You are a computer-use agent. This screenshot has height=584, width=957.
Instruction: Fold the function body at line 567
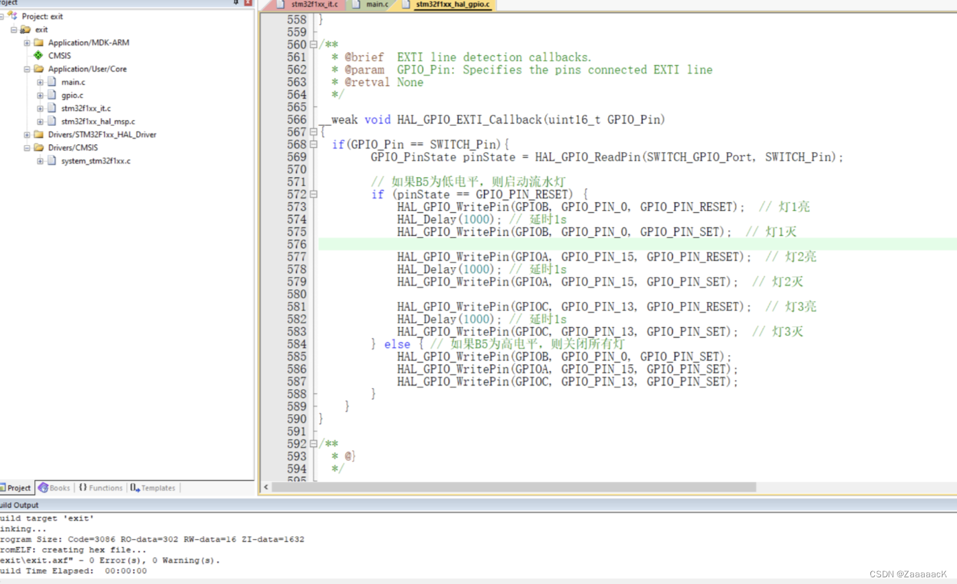(x=313, y=132)
